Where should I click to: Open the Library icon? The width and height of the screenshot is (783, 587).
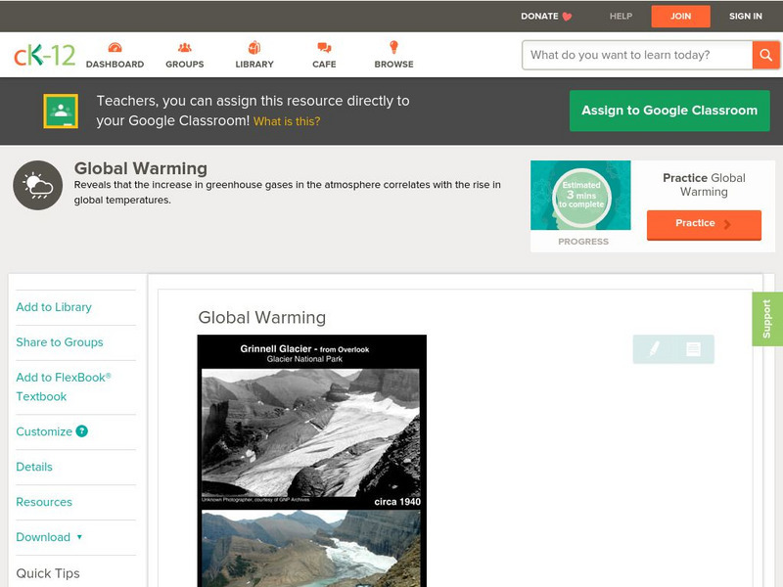pos(254,49)
